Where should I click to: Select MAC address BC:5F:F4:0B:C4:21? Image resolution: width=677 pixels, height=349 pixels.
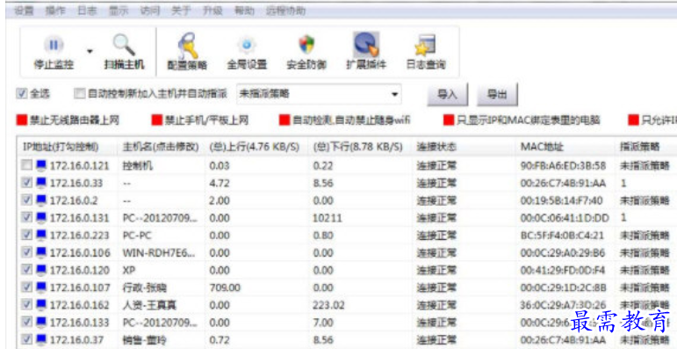562,236
